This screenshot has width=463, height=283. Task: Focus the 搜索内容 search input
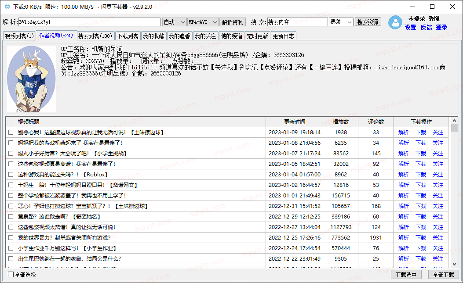(x=298, y=22)
